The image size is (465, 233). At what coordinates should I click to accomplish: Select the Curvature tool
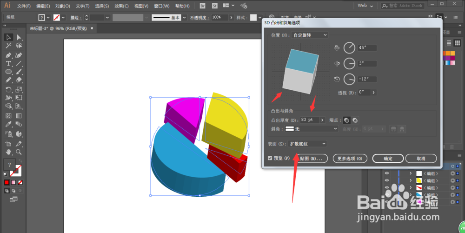point(19,55)
